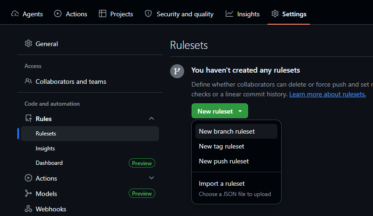Screen dimensions: 373x216
Task: Expand the Actions sidebar section chevron
Action: click(x=151, y=178)
